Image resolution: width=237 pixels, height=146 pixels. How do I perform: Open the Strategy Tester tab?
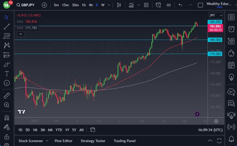click(x=93, y=141)
